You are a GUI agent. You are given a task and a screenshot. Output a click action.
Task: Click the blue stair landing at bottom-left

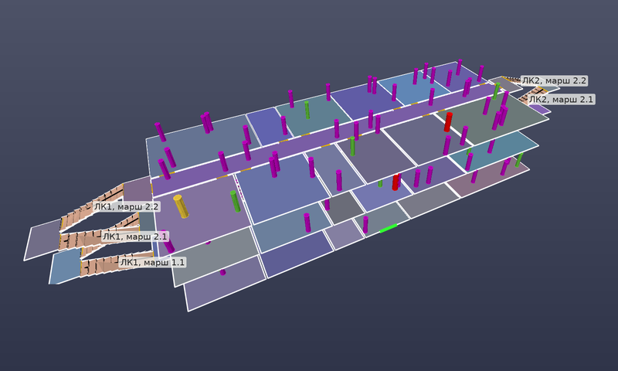(65, 267)
